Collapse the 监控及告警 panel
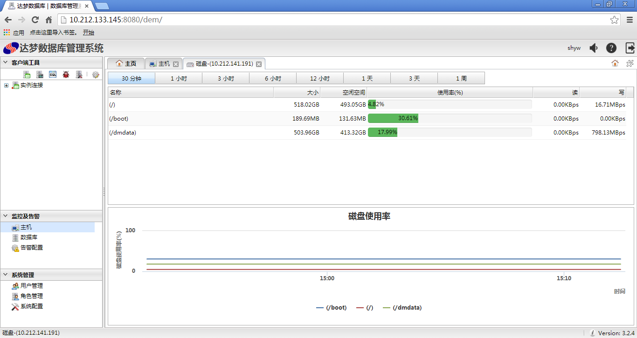This screenshot has height=338, width=637. tap(6, 216)
